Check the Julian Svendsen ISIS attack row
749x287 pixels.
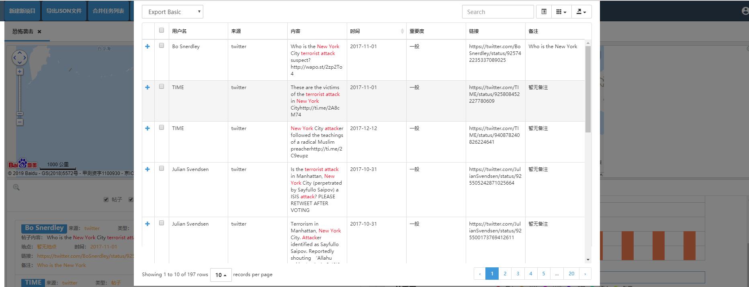tap(162, 169)
